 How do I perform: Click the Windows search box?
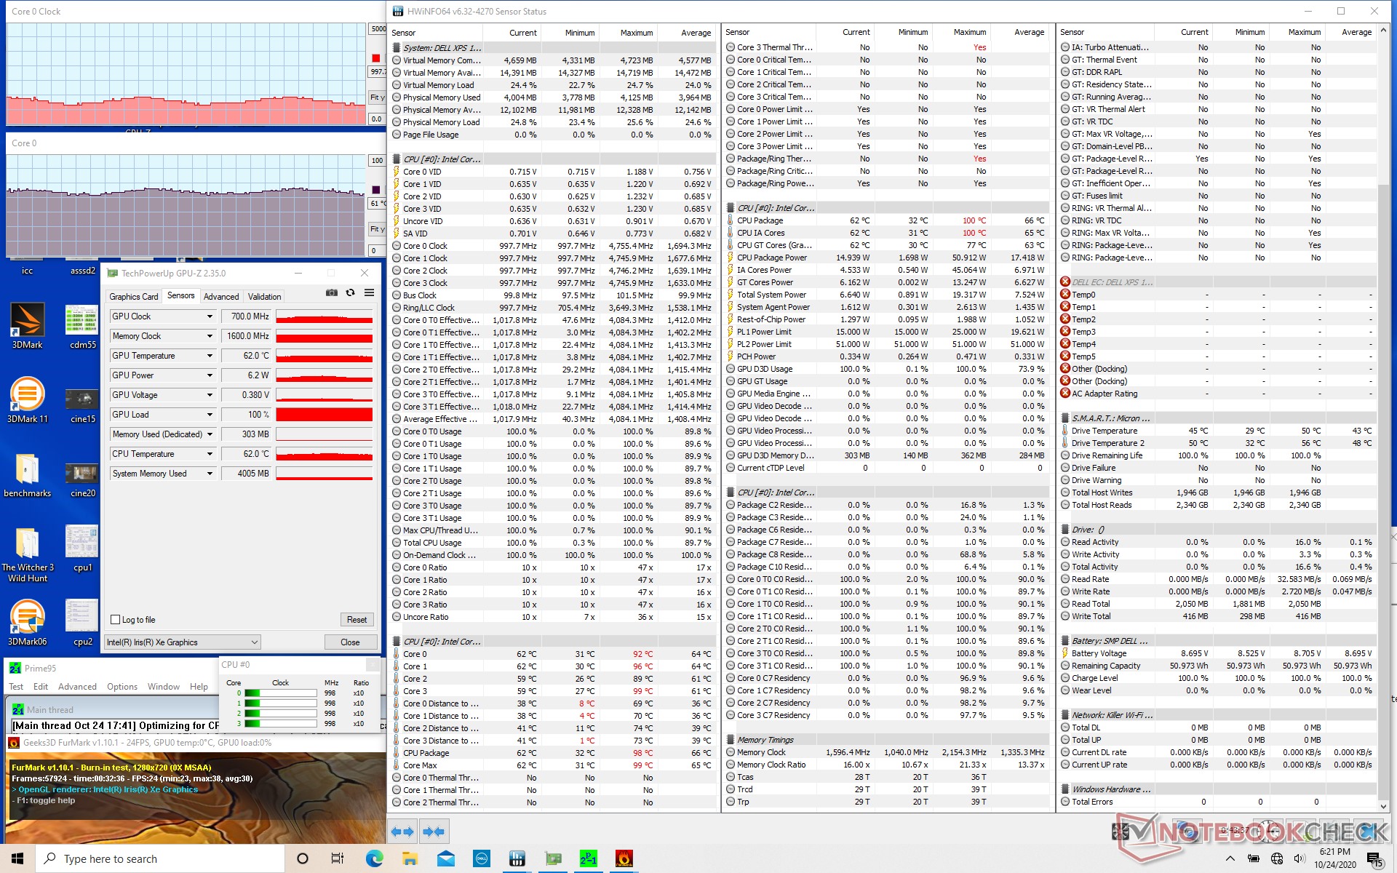pyautogui.click(x=160, y=858)
